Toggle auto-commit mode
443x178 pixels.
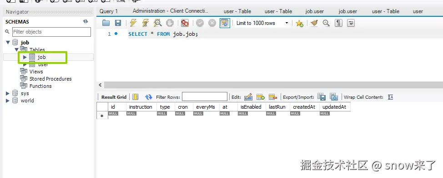[x=225, y=23]
